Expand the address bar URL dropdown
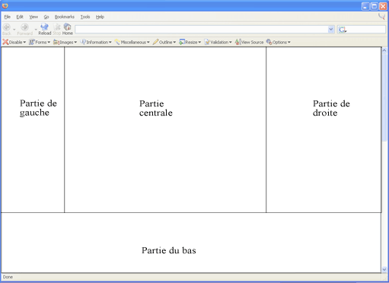Viewport: 389px width, 283px height. [x=330, y=30]
